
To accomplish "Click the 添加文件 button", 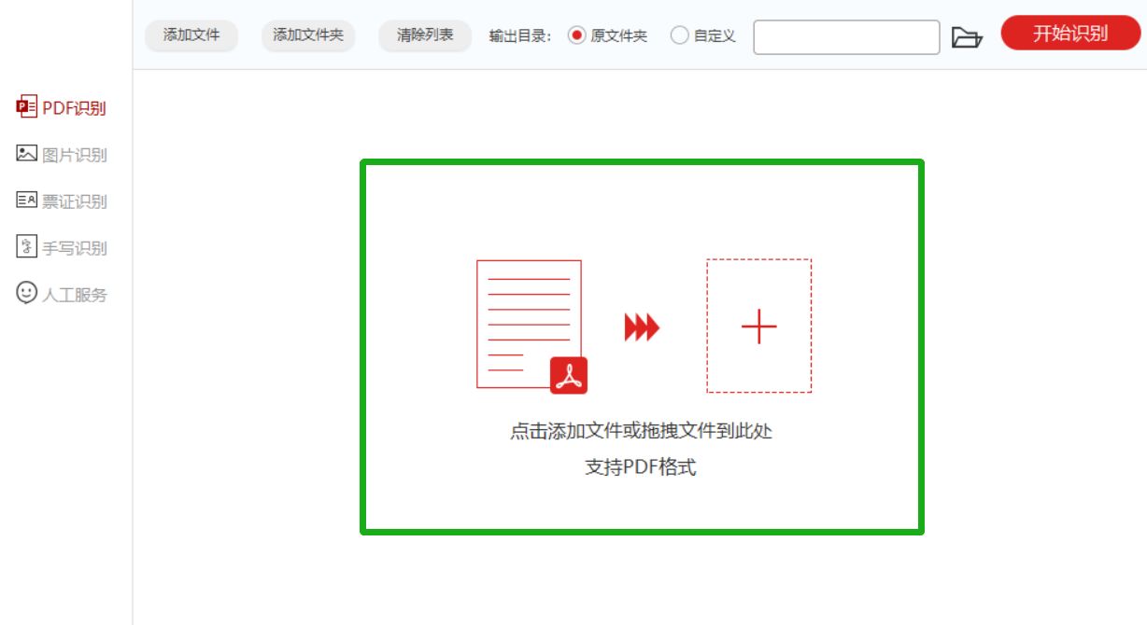I will 191,35.
